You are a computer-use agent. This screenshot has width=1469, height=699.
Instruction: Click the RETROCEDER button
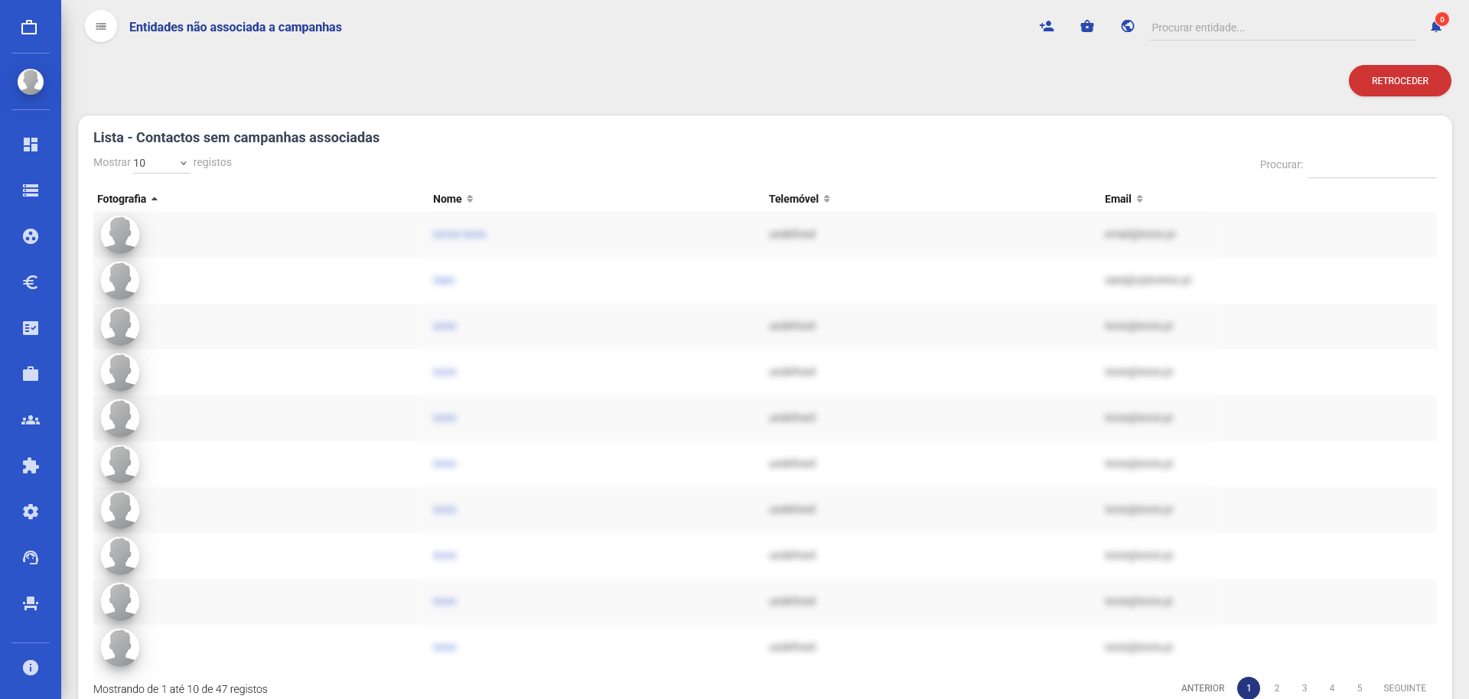coord(1399,81)
